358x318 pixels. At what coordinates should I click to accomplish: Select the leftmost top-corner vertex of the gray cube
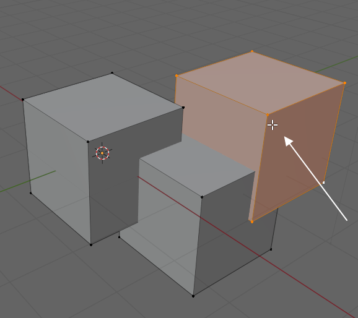23,100
